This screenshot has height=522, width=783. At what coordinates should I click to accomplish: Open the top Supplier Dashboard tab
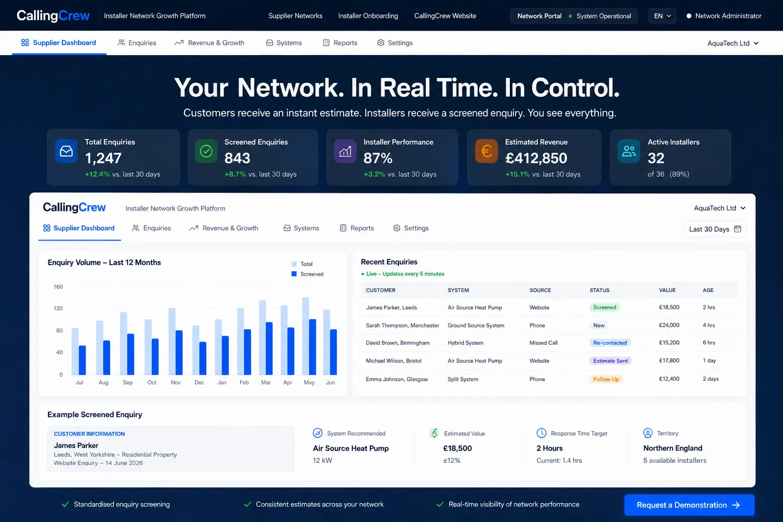tap(59, 43)
